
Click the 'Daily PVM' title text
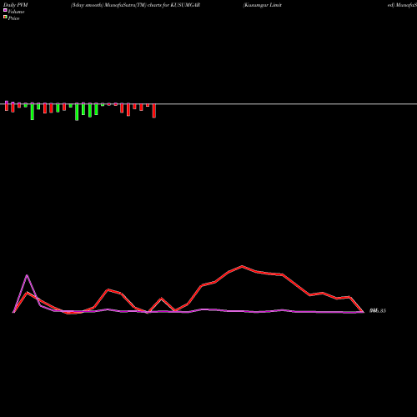pos(16,5)
